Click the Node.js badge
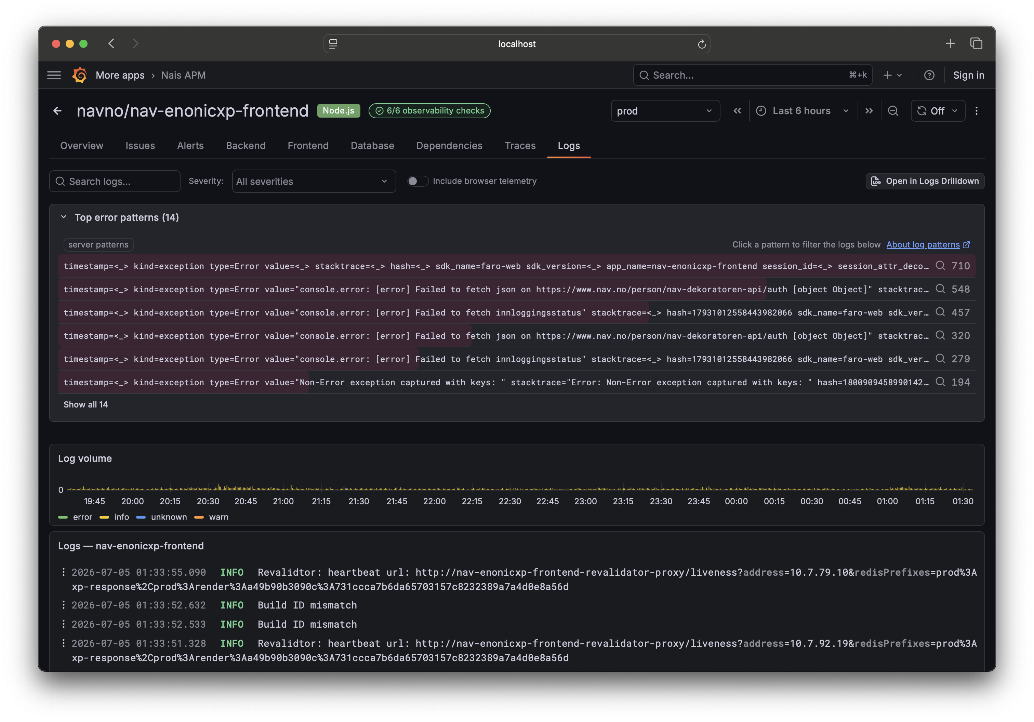The width and height of the screenshot is (1034, 722). pyautogui.click(x=339, y=111)
